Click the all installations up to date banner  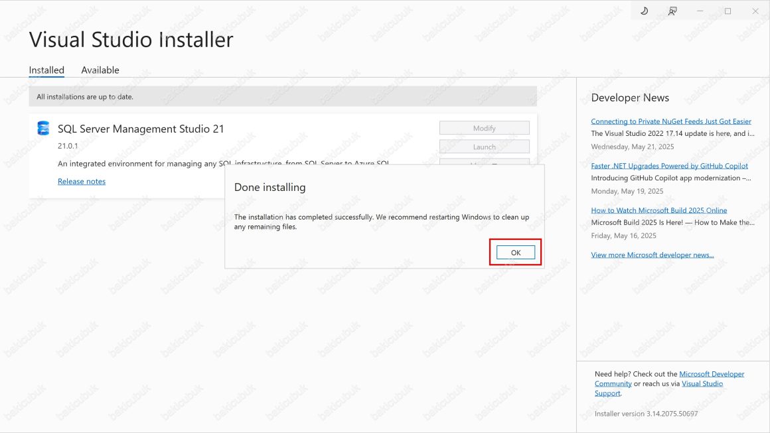coord(285,96)
